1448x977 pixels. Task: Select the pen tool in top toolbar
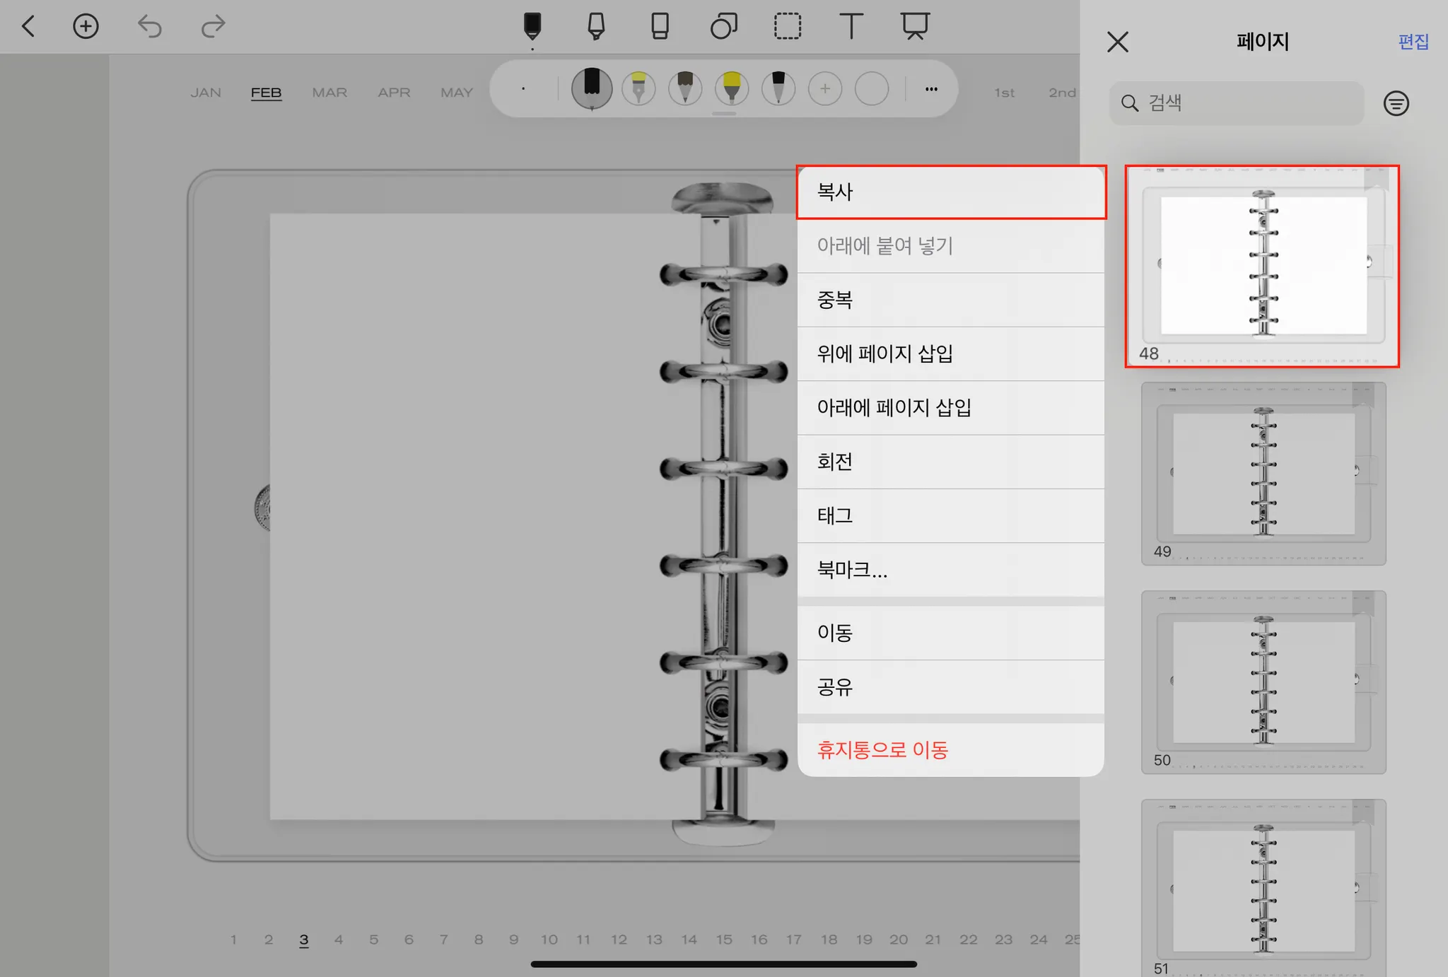[x=532, y=26]
